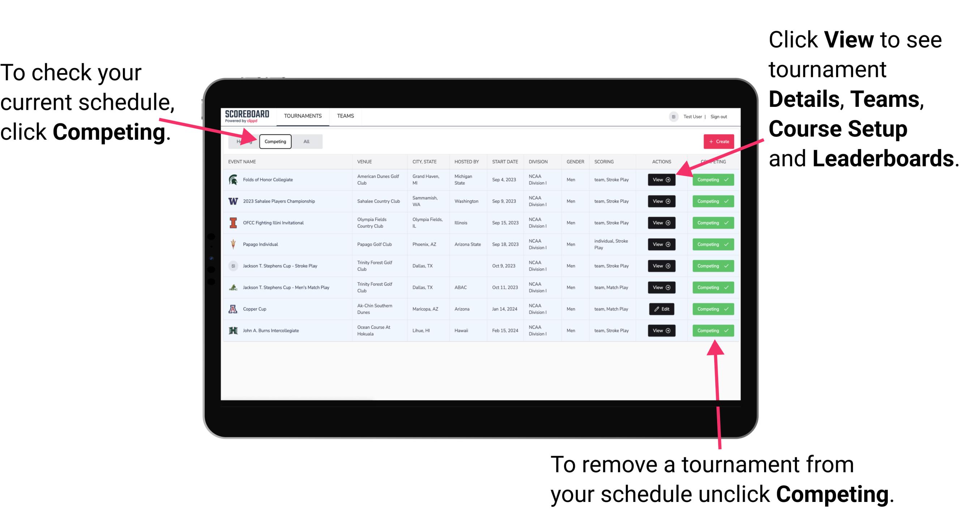Select the All filter tab
The image size is (960, 516).
pyautogui.click(x=305, y=141)
